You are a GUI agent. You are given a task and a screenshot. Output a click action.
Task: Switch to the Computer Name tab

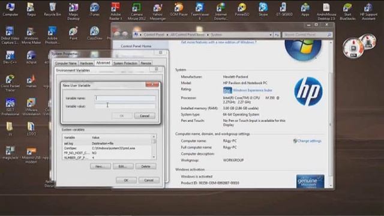pyautogui.click(x=65, y=63)
